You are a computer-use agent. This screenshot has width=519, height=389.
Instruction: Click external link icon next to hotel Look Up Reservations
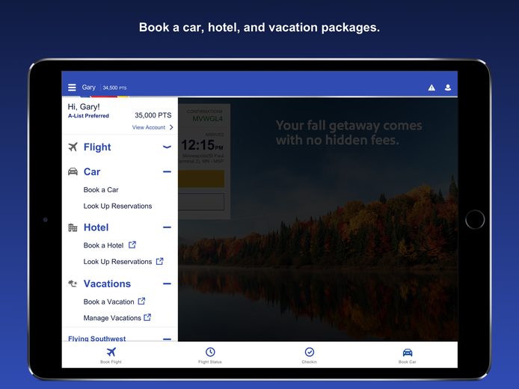point(159,261)
